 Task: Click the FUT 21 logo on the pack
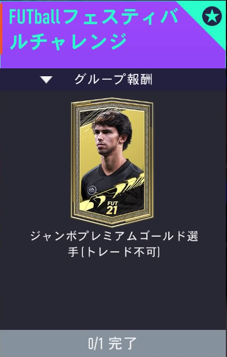pos(112,207)
